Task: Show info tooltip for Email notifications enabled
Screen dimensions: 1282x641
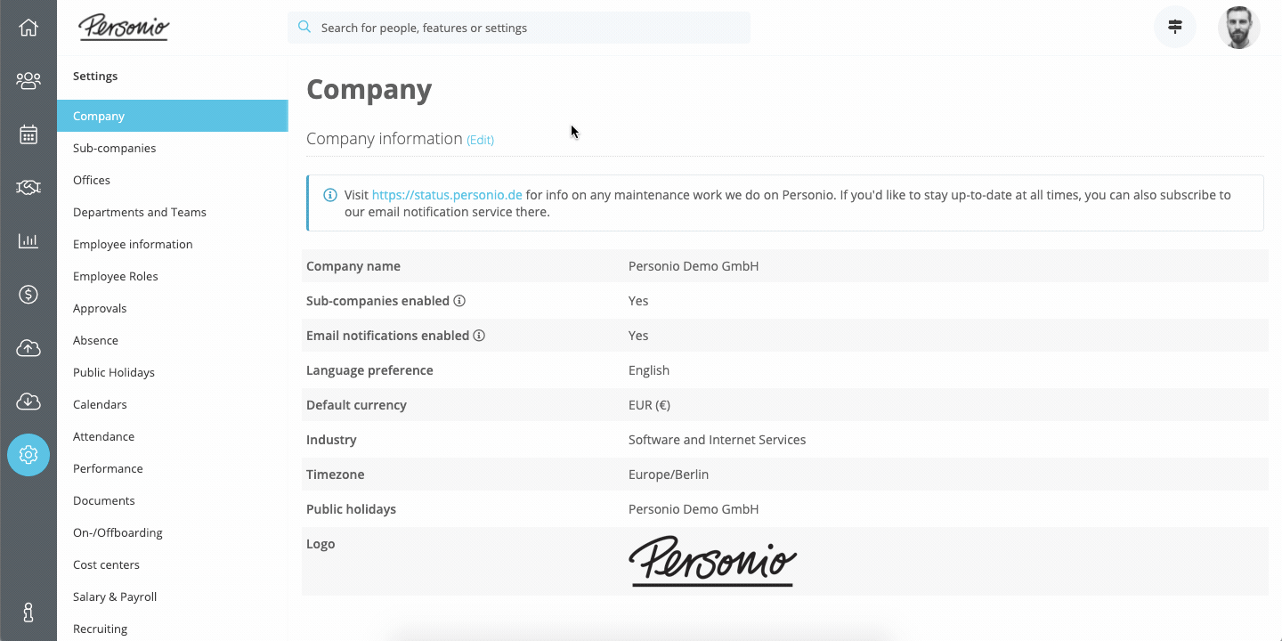Action: [479, 336]
